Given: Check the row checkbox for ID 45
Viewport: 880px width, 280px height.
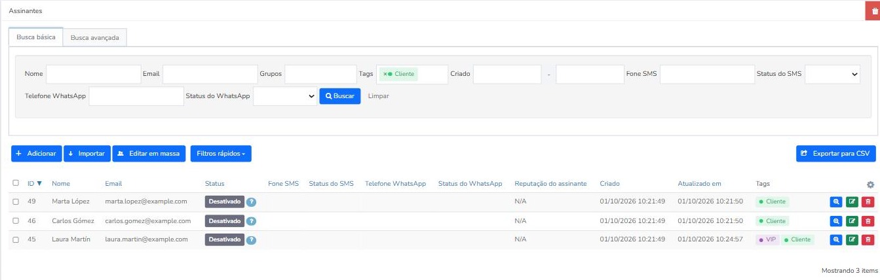Looking at the screenshot, I should point(16,239).
